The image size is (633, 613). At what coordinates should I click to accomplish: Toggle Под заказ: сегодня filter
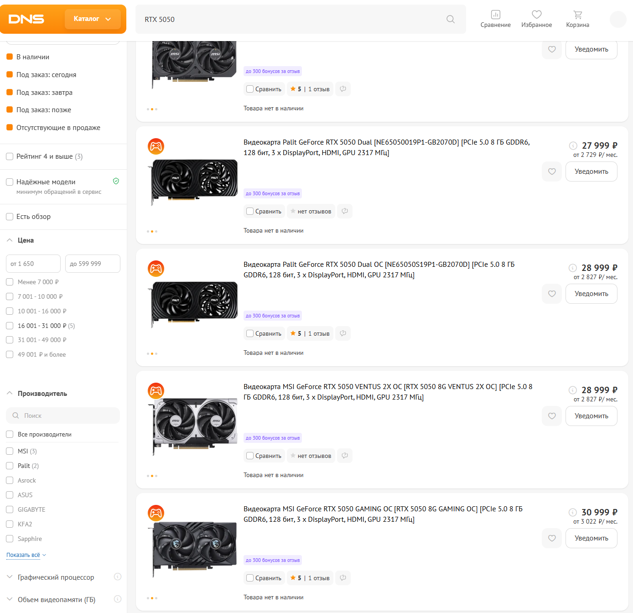coord(10,74)
